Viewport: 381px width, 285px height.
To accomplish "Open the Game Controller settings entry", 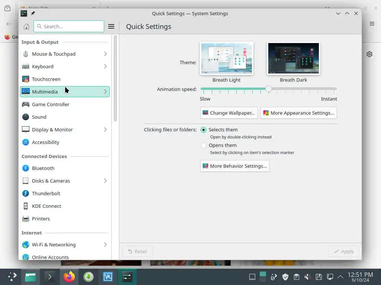I will pos(65,104).
